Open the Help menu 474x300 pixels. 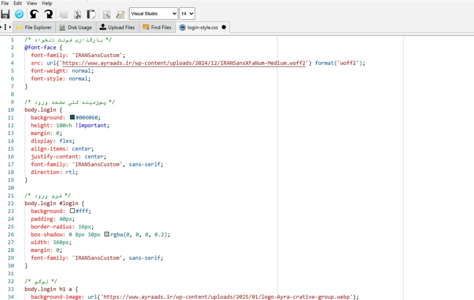tap(47, 3)
